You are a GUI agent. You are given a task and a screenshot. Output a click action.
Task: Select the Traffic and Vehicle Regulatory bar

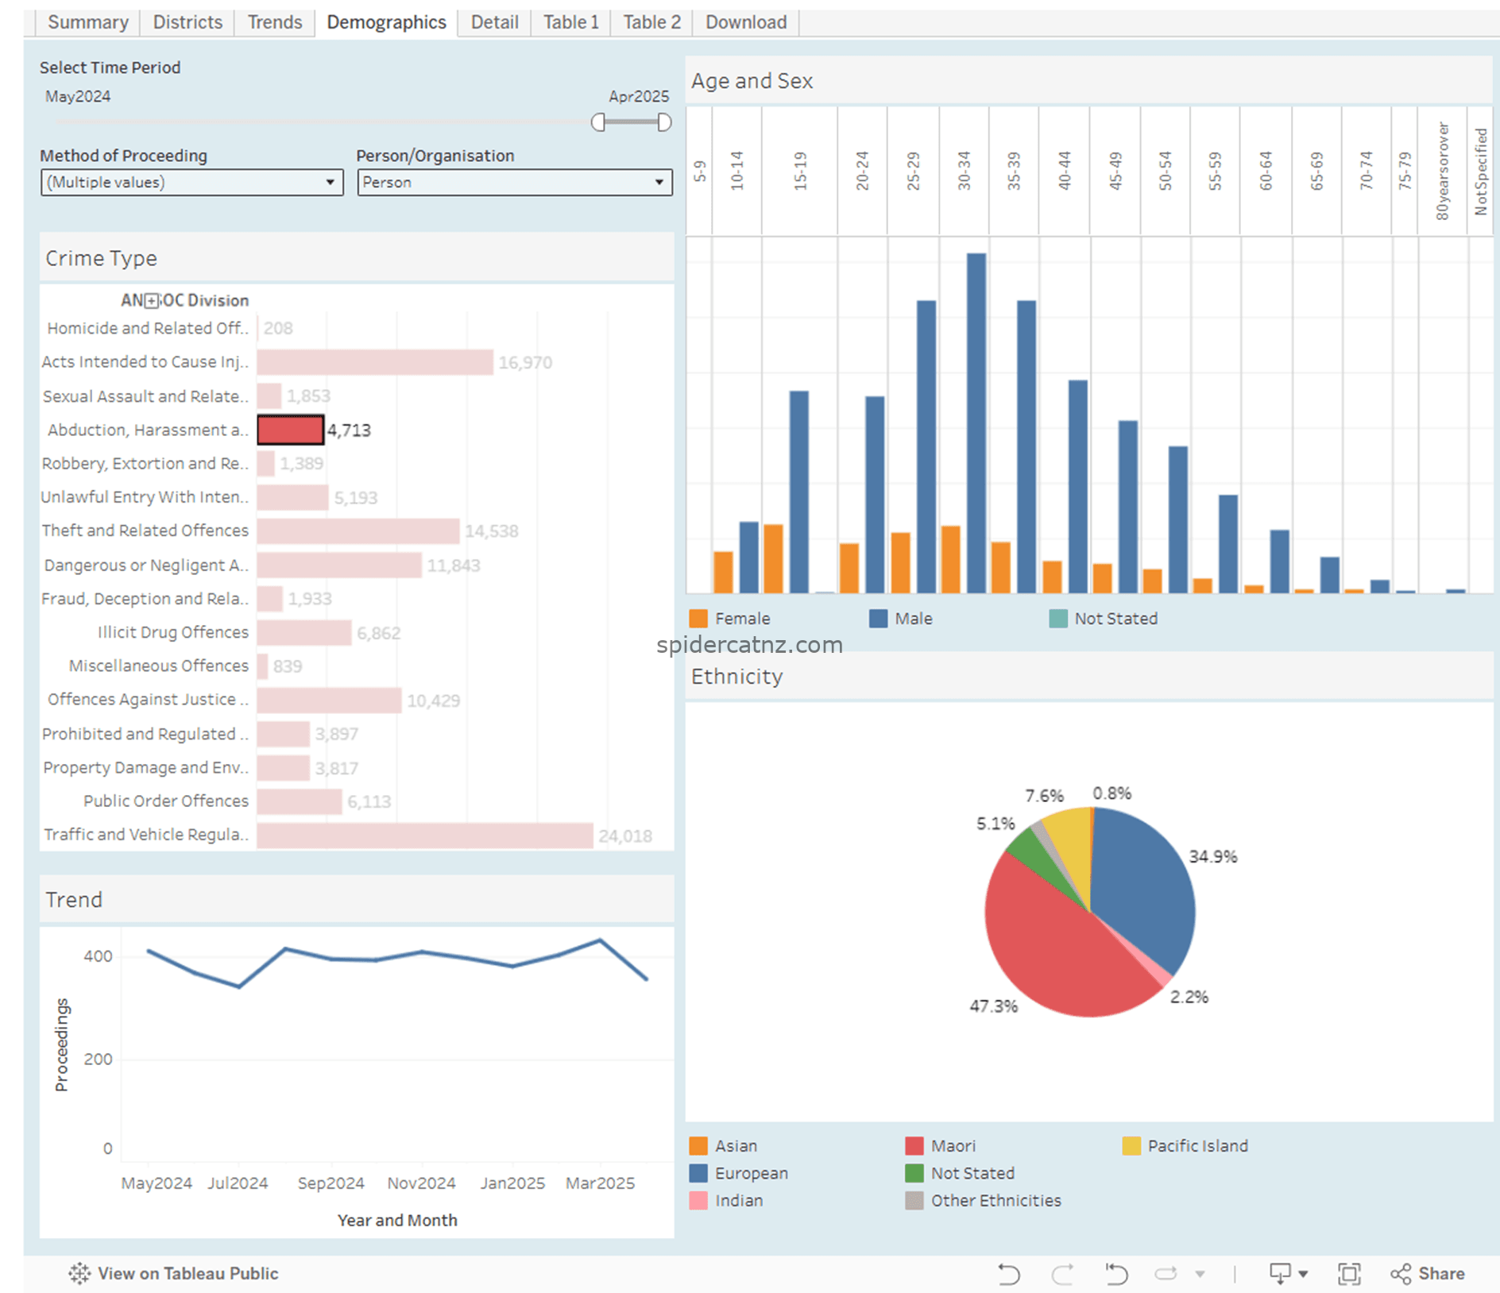coord(425,836)
